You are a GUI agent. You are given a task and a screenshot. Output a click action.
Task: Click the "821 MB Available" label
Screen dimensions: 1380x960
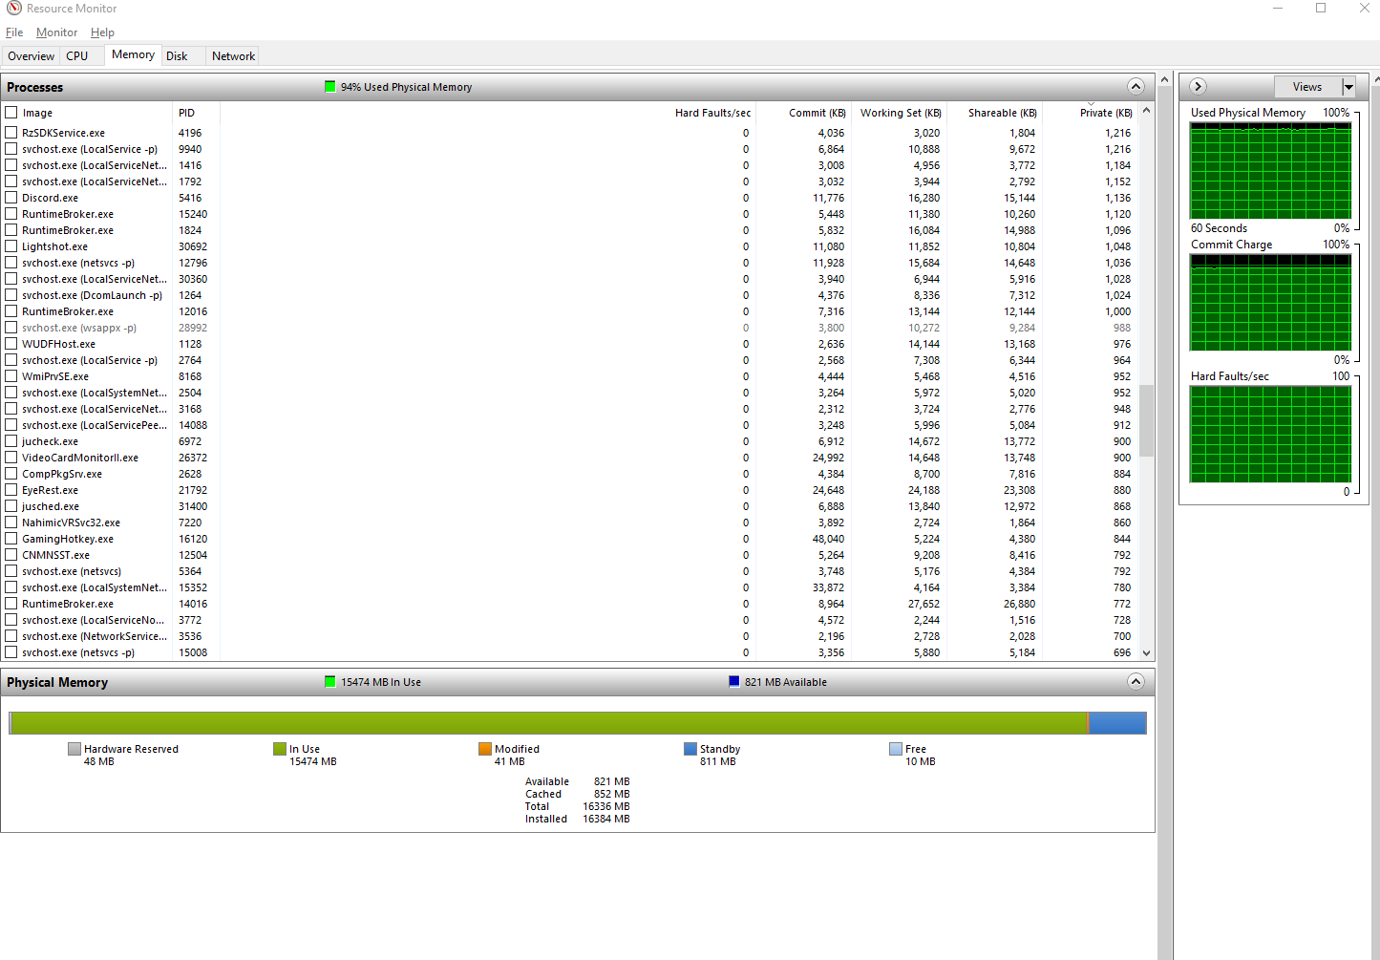(786, 682)
